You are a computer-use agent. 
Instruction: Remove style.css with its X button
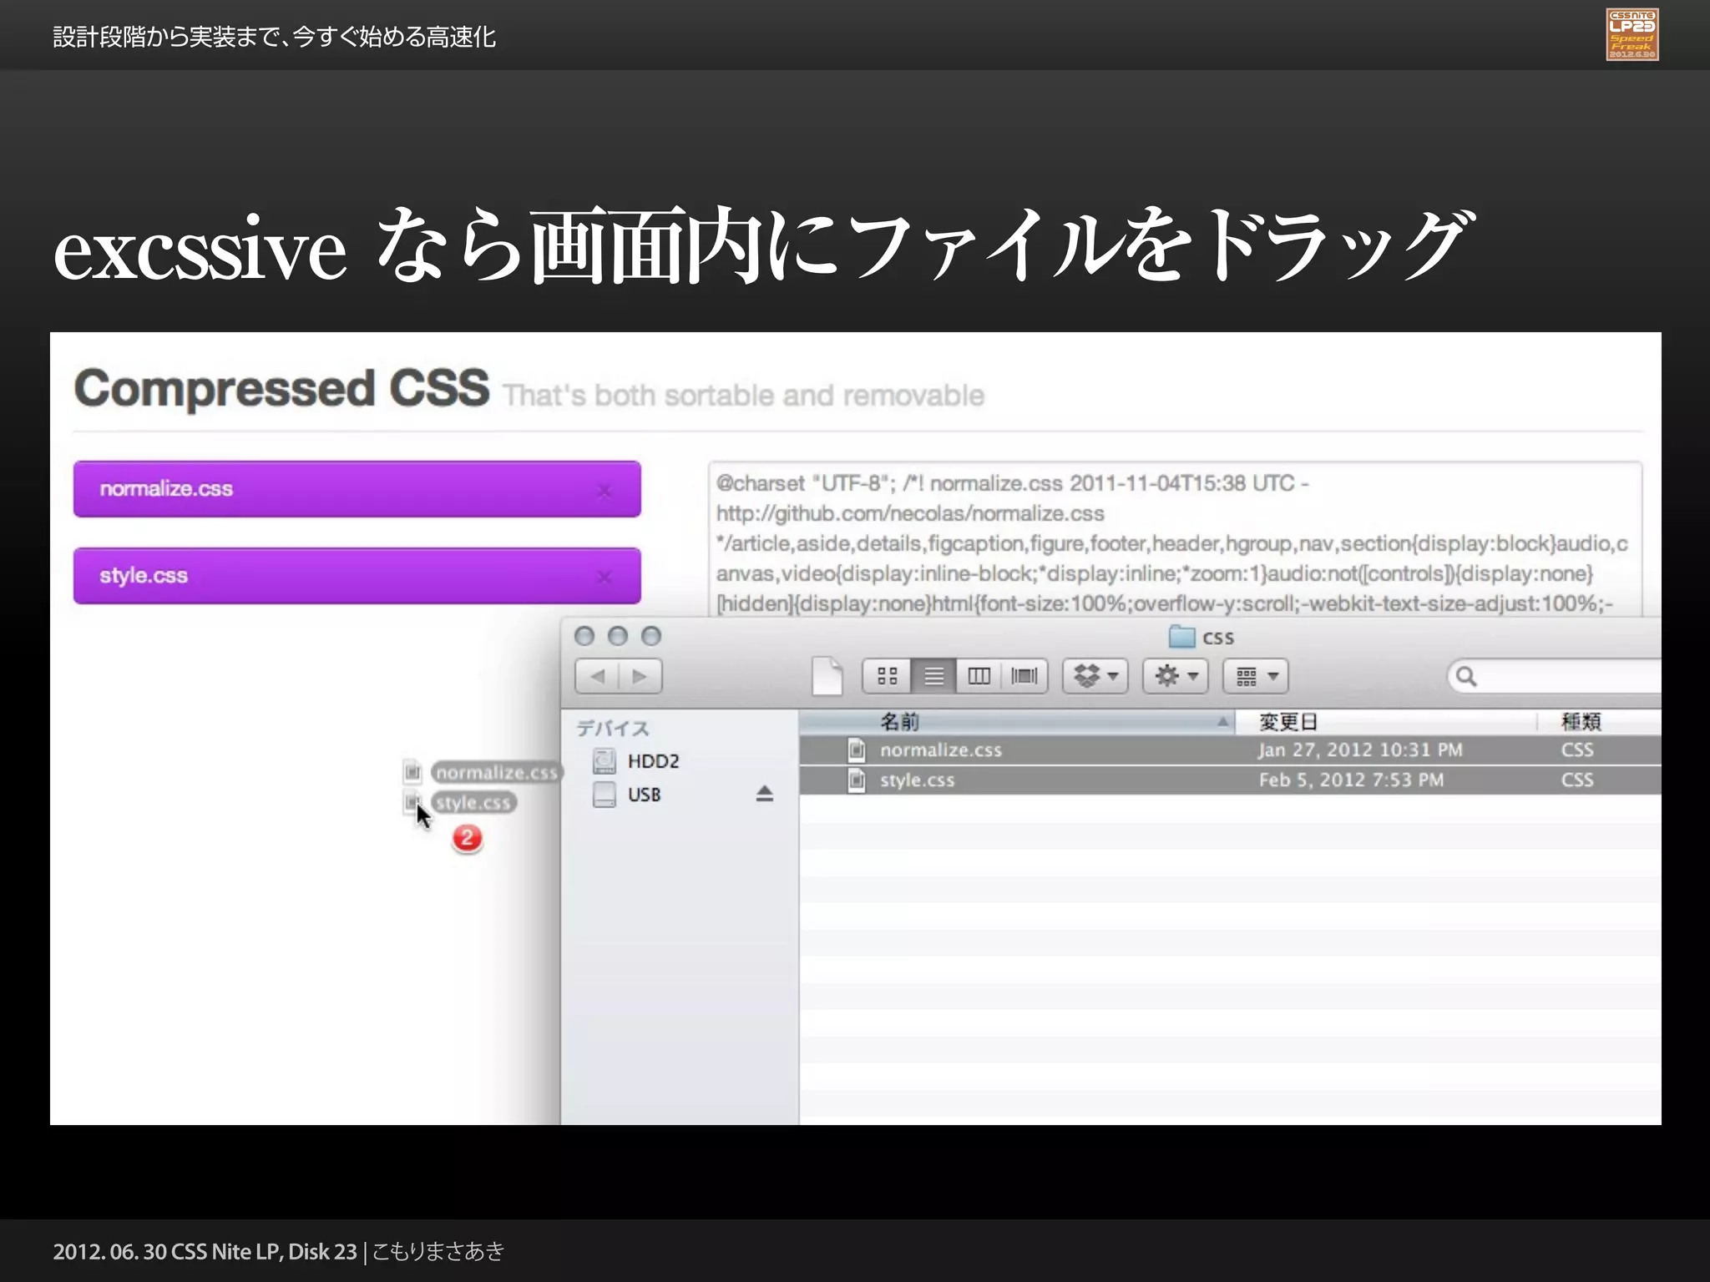coord(605,577)
